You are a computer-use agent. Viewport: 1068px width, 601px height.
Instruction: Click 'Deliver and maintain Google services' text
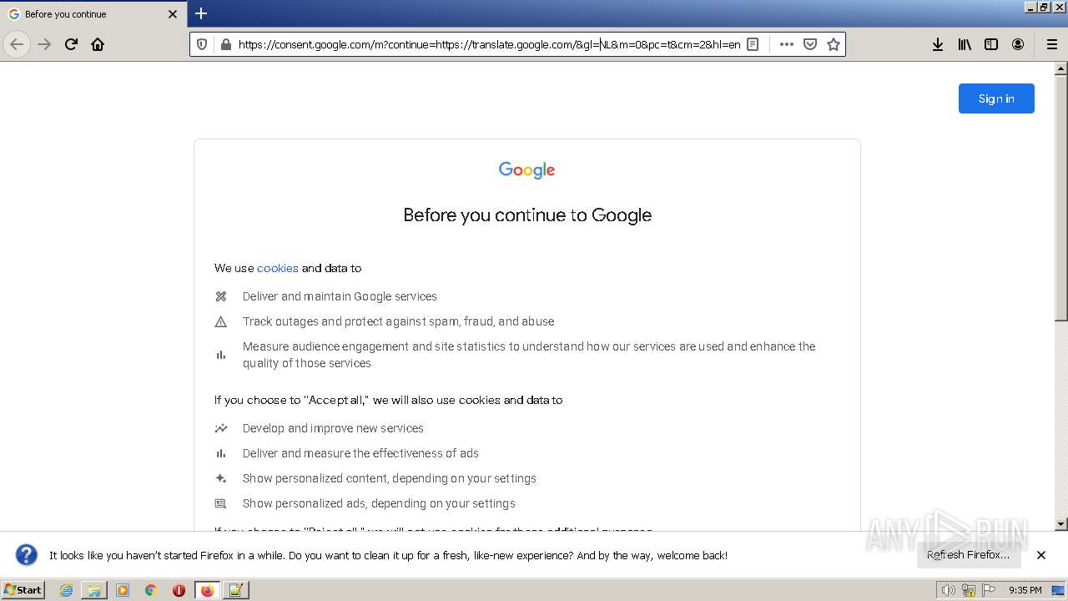point(340,296)
